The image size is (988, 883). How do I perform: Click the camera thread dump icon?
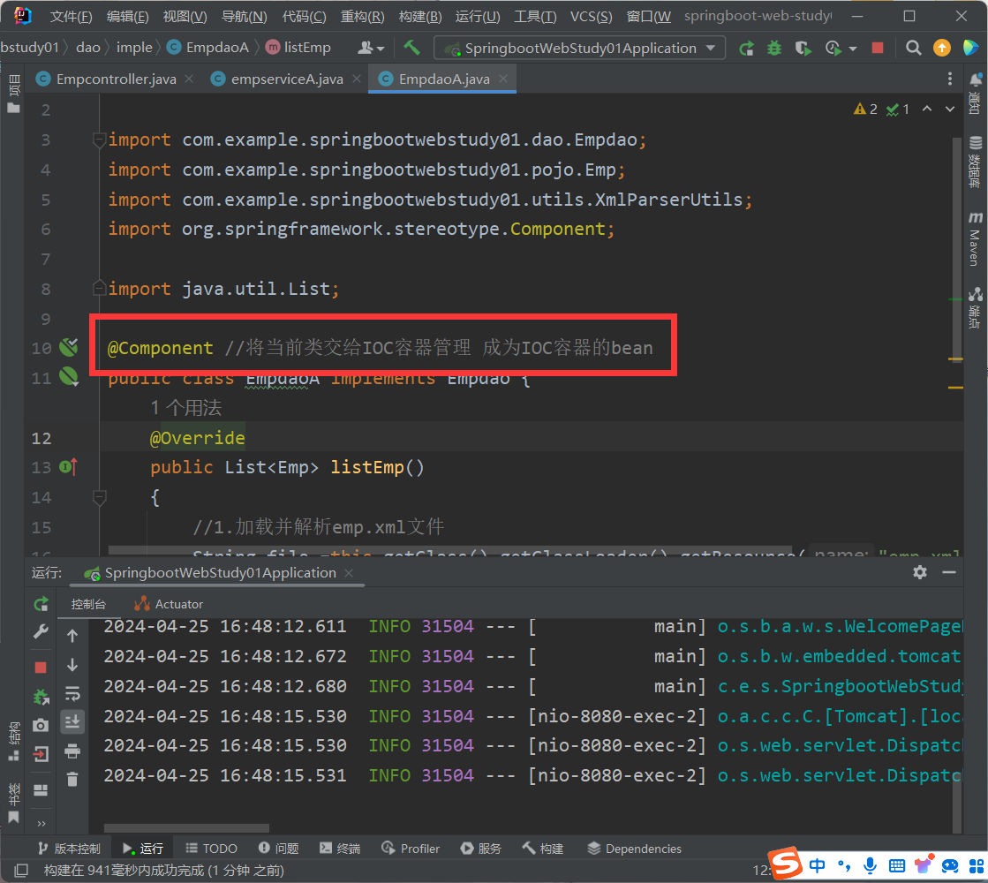[x=41, y=725]
